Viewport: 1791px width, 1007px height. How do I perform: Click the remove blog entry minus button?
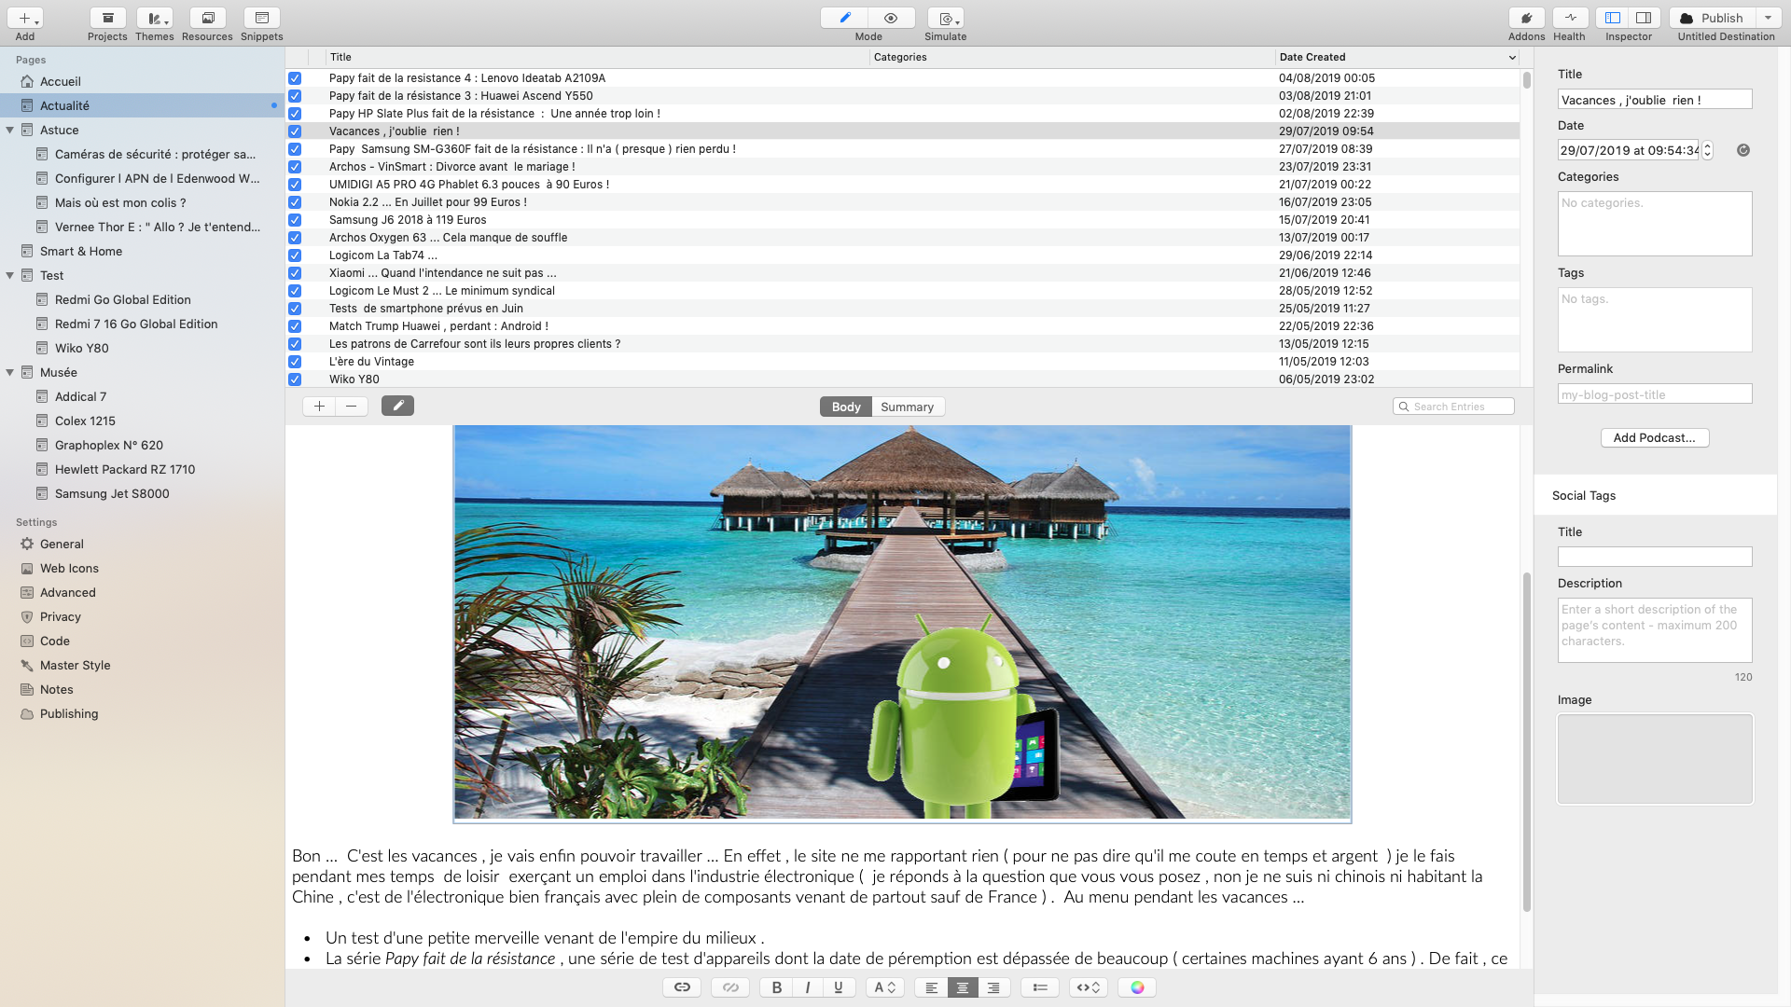click(x=351, y=406)
